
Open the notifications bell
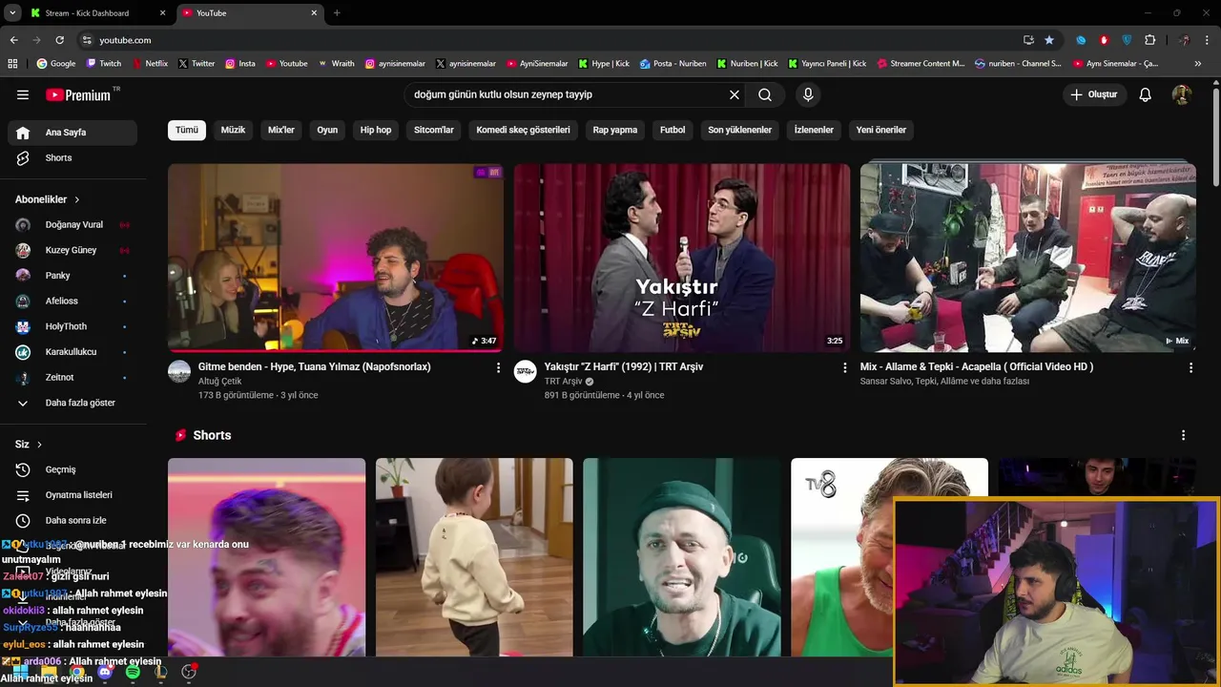pyautogui.click(x=1146, y=94)
